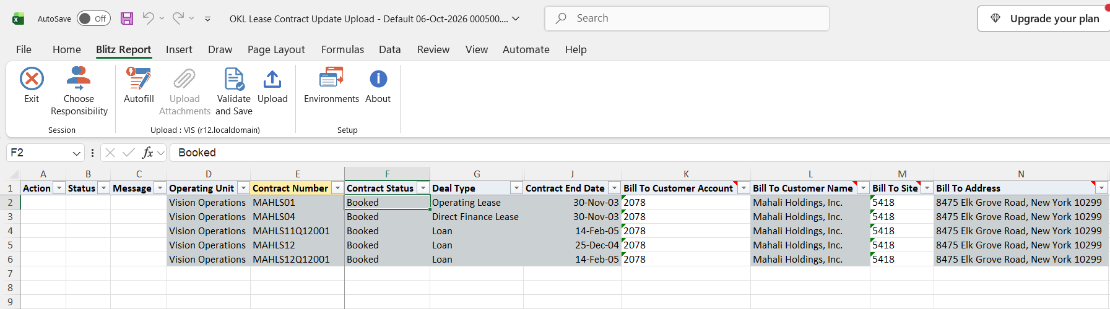Switch to the Formulas tab

point(342,49)
